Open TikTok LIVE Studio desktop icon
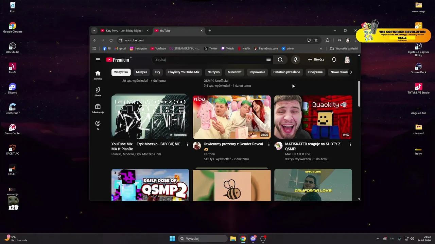 [418, 88]
